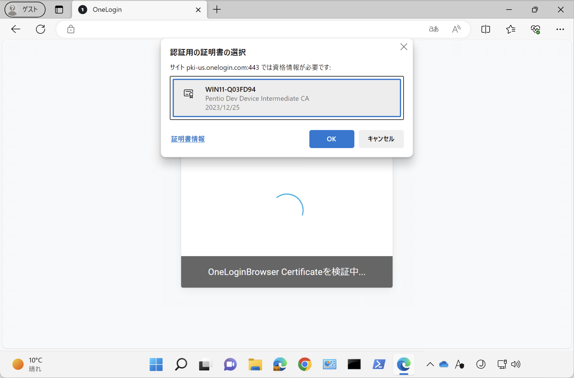Switch to the active Edge window icon
Viewport: 574px width, 378px height.
404,364
